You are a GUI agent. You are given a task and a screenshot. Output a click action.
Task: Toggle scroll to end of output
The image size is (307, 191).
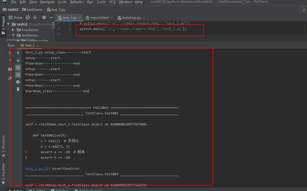pos(18,74)
